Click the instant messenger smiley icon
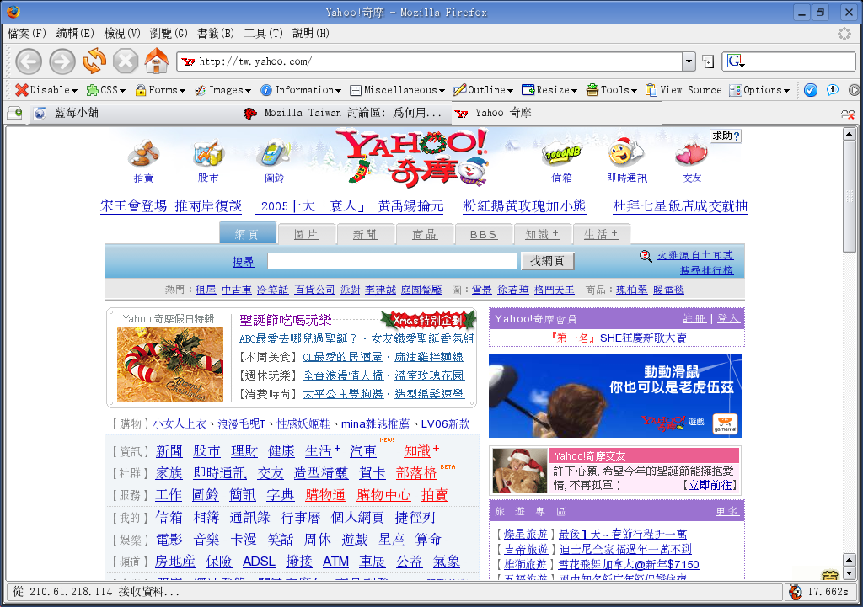The width and height of the screenshot is (863, 607). tap(626, 152)
